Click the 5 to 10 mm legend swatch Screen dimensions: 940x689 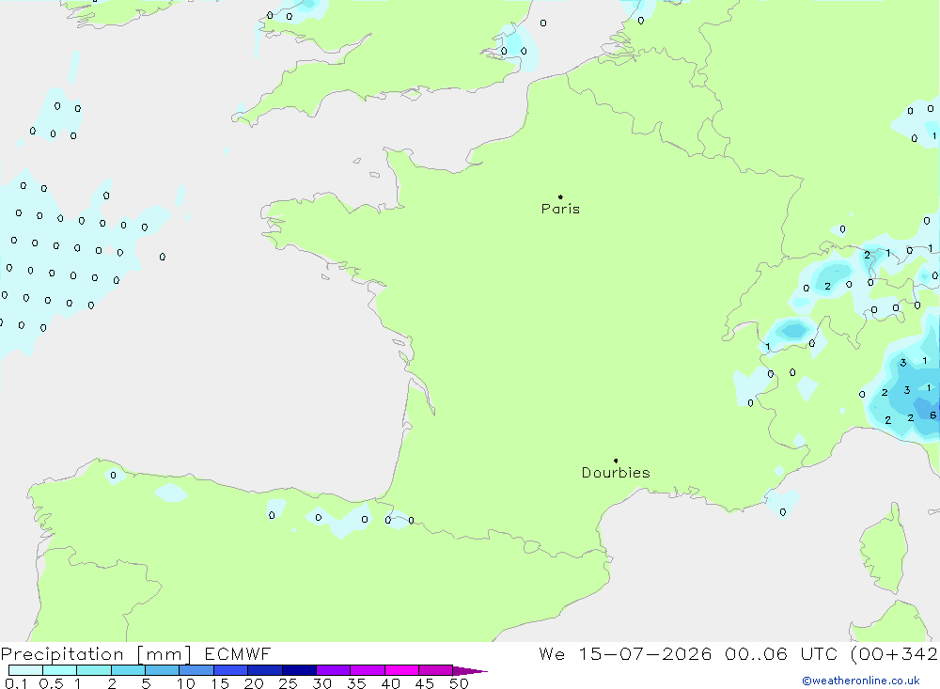click(x=163, y=670)
